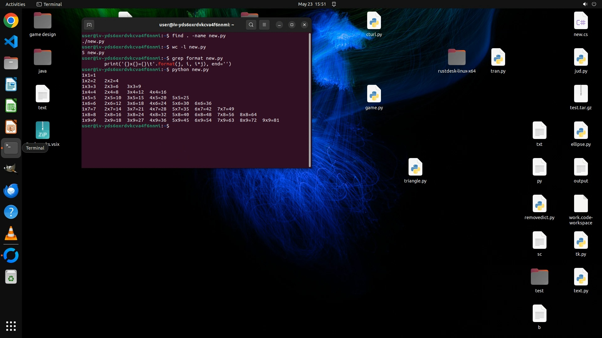Viewport: 602px width, 338px height.
Task: Open Visual Studio Code from dock
Action: tap(11, 42)
